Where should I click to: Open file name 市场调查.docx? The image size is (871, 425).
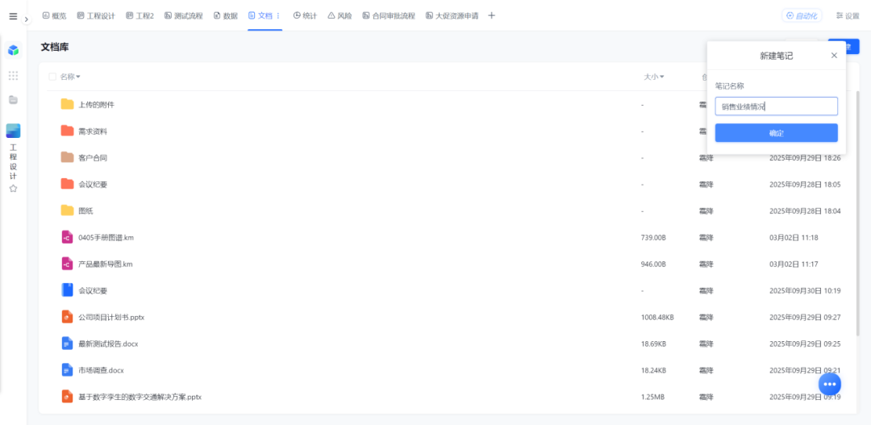(101, 370)
